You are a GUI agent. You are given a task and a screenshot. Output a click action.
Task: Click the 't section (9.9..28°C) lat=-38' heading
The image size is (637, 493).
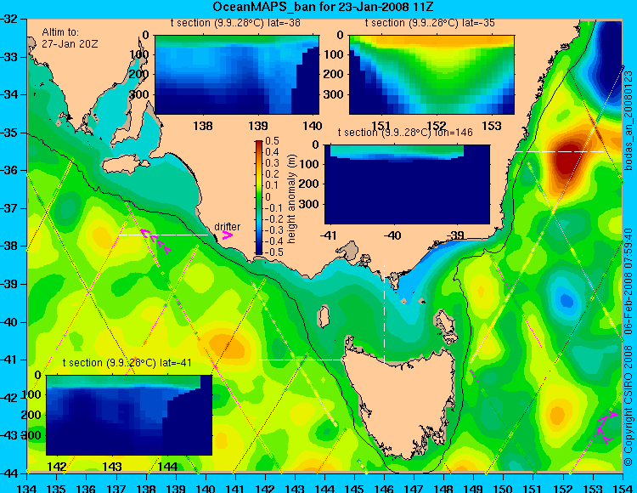235,23
